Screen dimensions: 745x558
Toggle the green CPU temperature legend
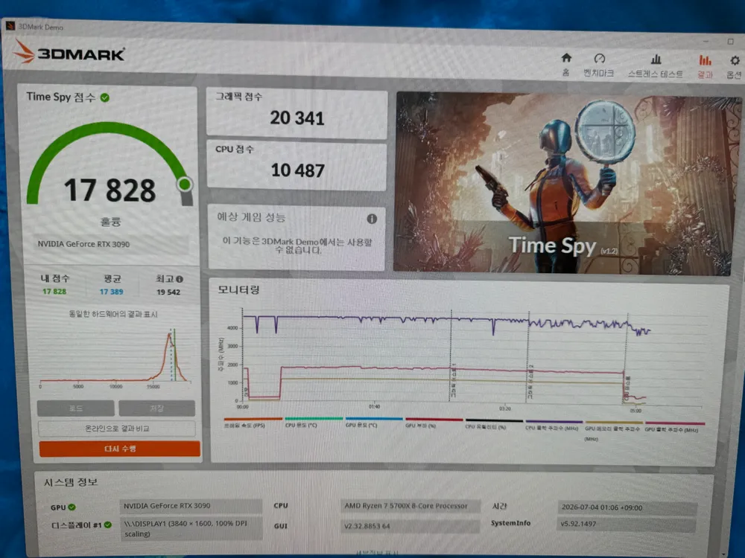click(313, 423)
